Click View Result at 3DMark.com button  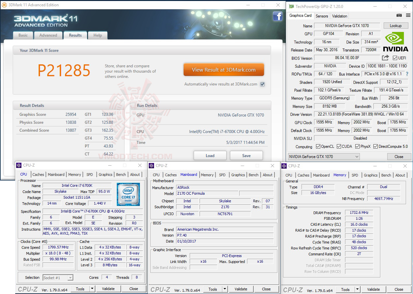point(224,70)
